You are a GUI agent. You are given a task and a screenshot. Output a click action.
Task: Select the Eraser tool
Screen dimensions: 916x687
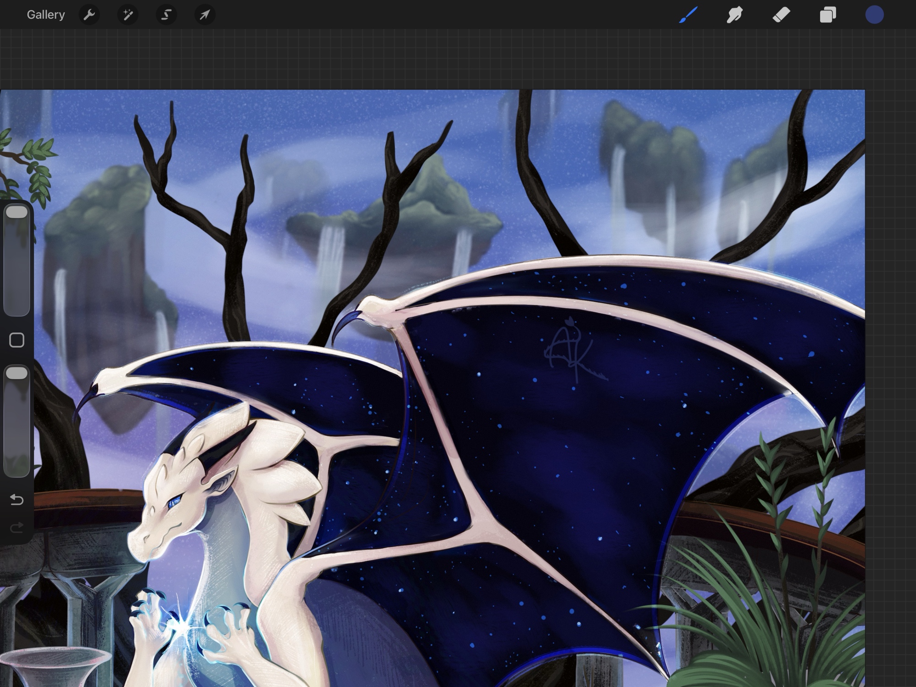click(x=781, y=15)
